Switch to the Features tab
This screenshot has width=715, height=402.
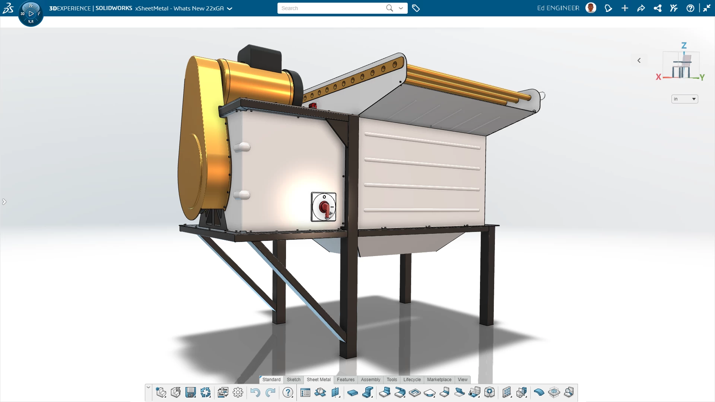click(346, 380)
